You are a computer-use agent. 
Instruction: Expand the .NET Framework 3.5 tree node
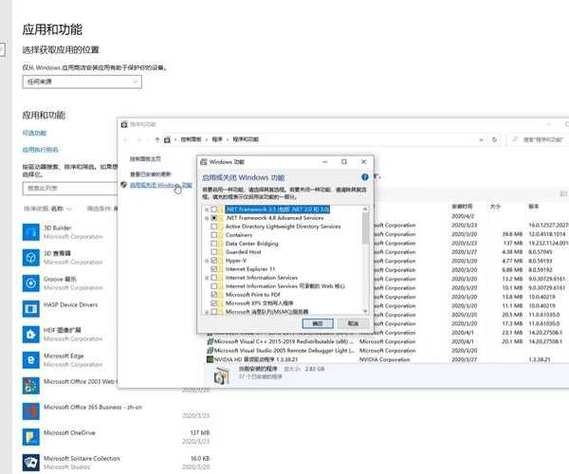coord(207,209)
